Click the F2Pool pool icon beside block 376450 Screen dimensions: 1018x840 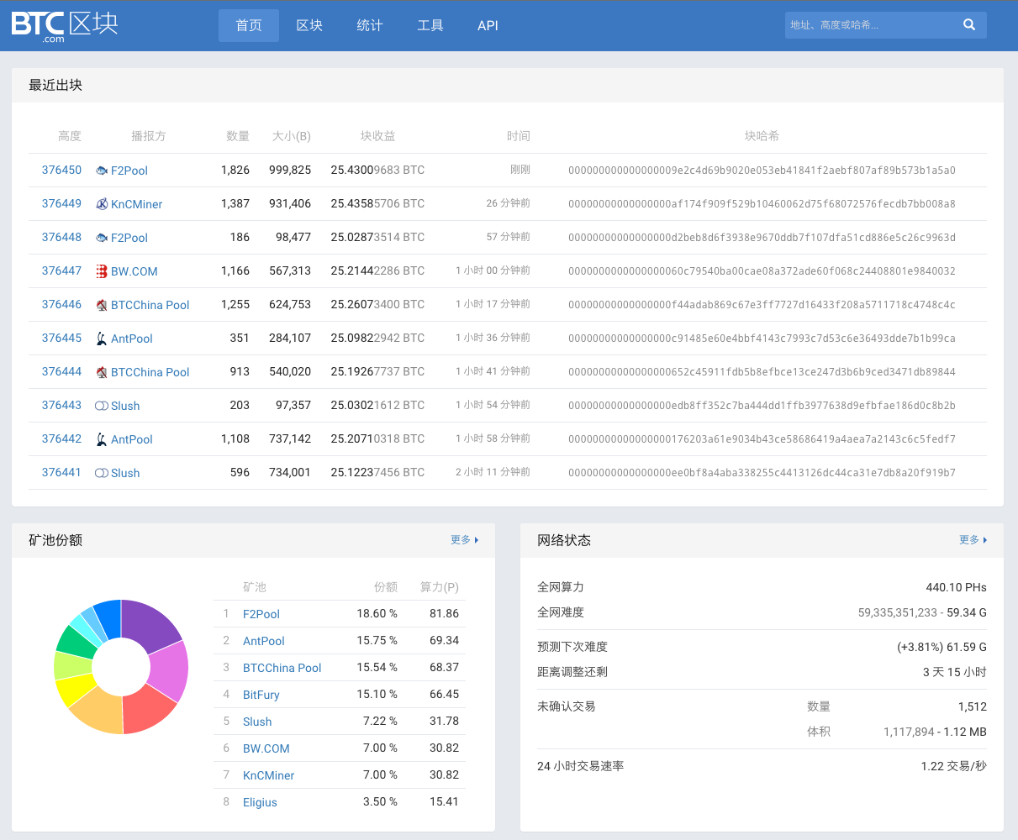pyautogui.click(x=103, y=170)
